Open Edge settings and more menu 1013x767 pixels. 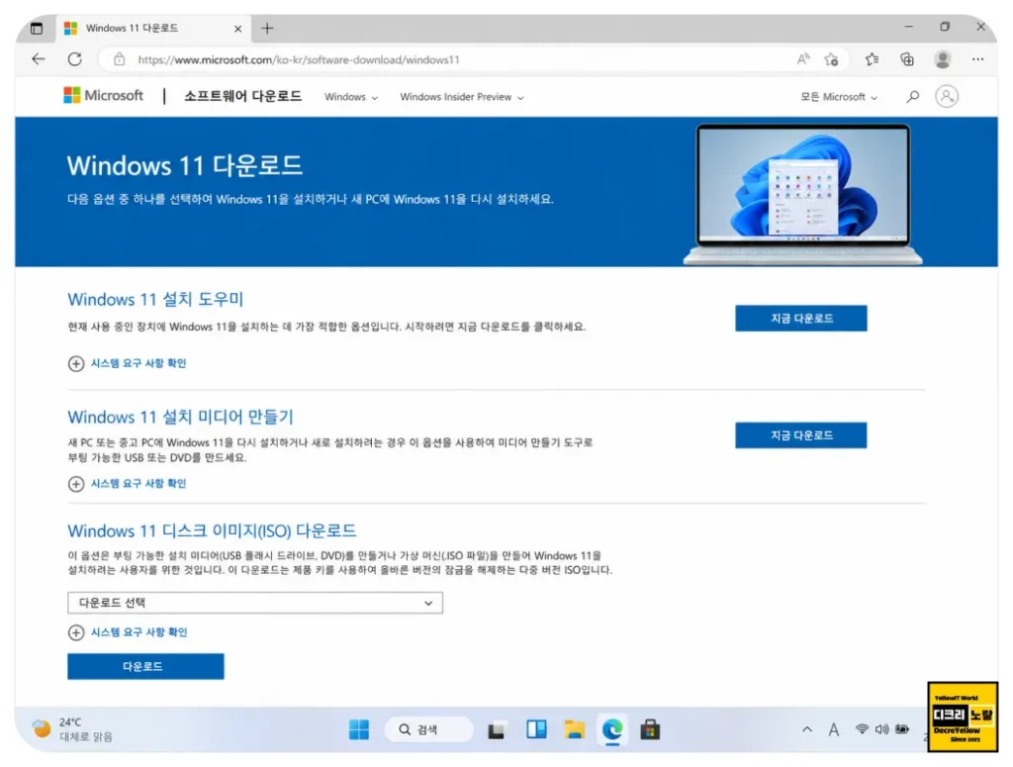click(x=977, y=59)
